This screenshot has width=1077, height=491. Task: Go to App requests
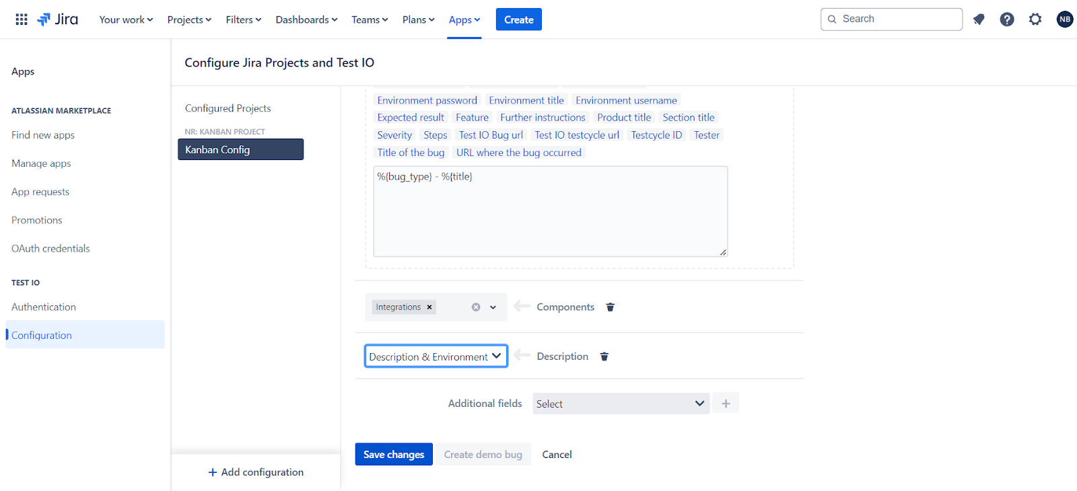click(40, 192)
